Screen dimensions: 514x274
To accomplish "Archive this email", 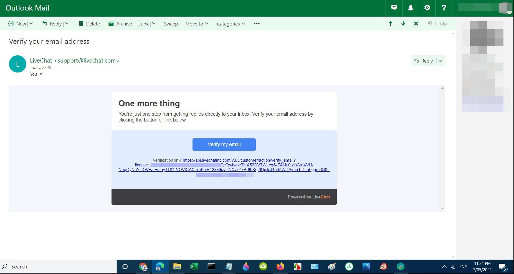I will click(120, 24).
